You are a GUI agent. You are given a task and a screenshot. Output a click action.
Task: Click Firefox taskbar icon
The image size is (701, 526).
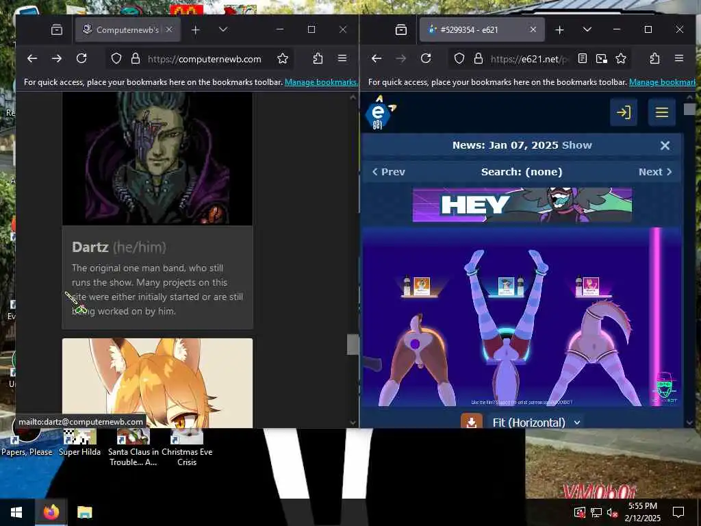coord(51,512)
